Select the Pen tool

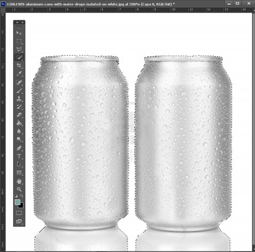point(19,148)
